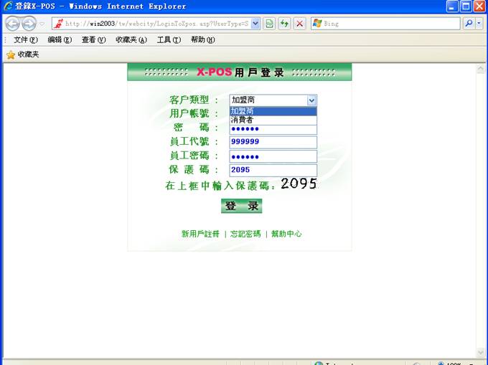488x365 pixels.
Task: Click the 員工代號 input field
Action: coord(273,142)
